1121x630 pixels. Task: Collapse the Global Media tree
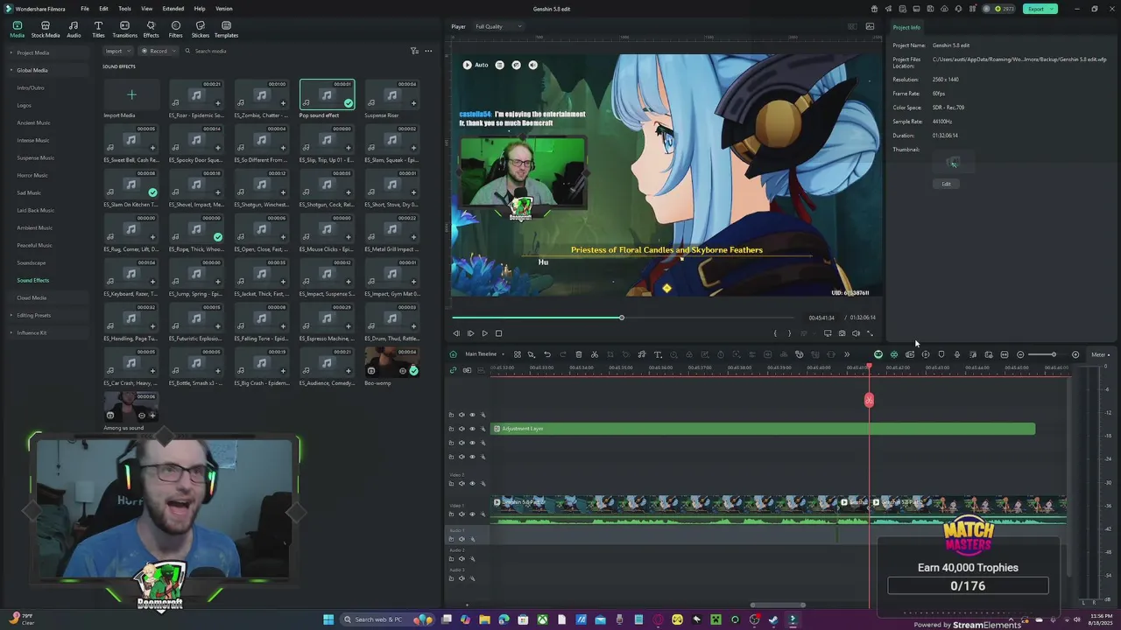pos(11,70)
